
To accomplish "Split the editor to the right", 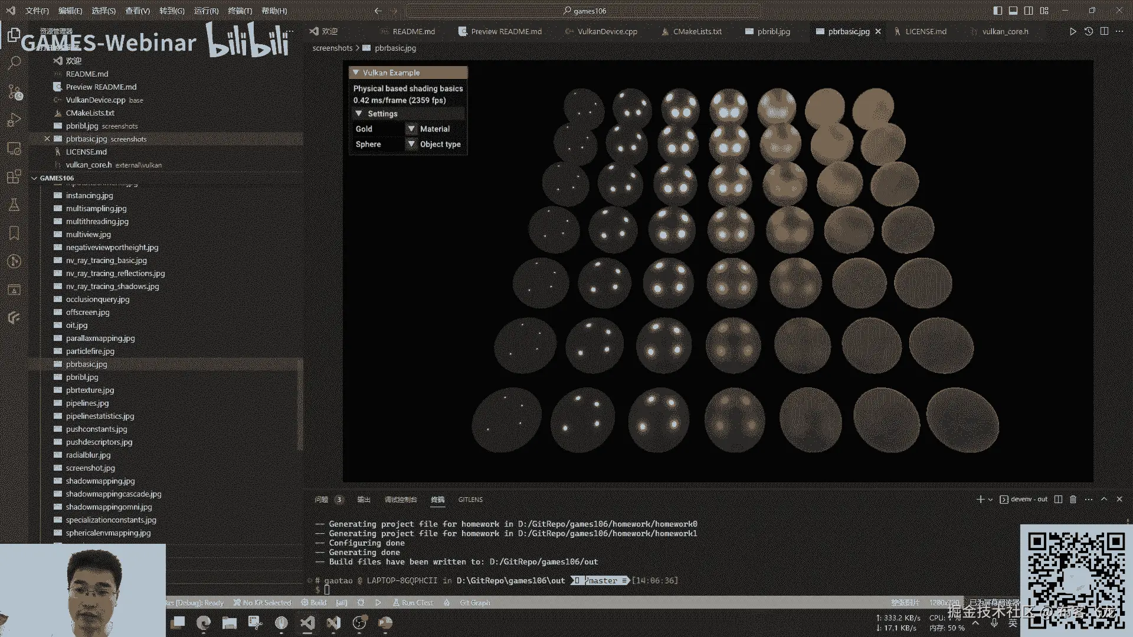I will click(x=1104, y=31).
